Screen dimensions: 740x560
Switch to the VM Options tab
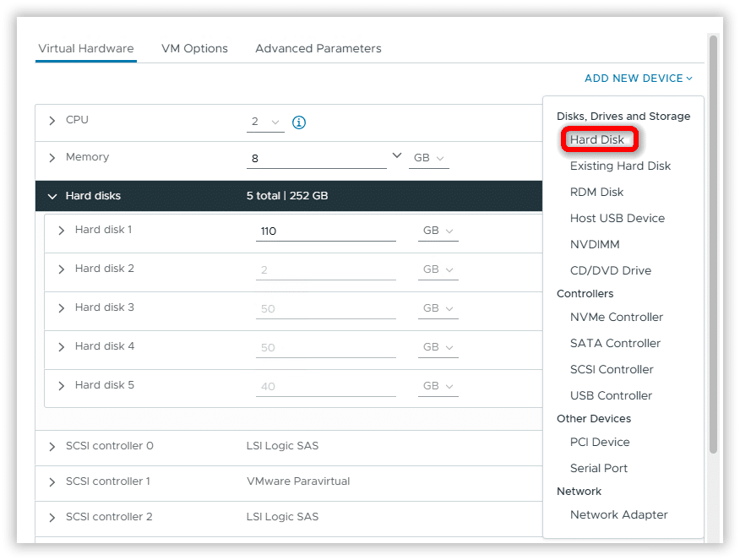(x=194, y=49)
